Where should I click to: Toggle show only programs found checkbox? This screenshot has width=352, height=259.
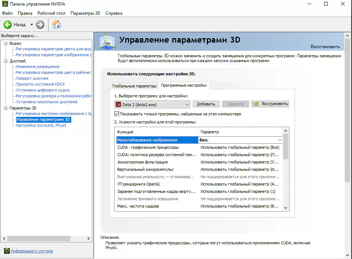click(116, 114)
